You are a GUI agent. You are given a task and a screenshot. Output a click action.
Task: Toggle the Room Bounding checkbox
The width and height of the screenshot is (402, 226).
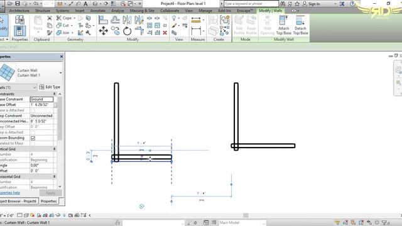(x=33, y=138)
